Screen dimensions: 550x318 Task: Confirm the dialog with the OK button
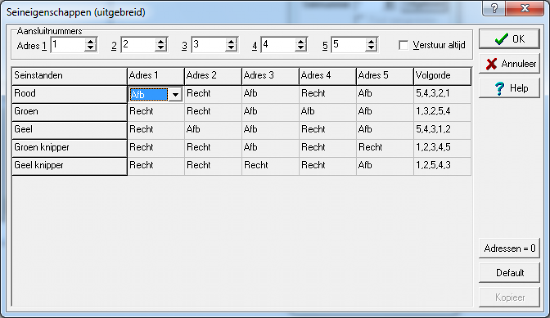coord(510,39)
